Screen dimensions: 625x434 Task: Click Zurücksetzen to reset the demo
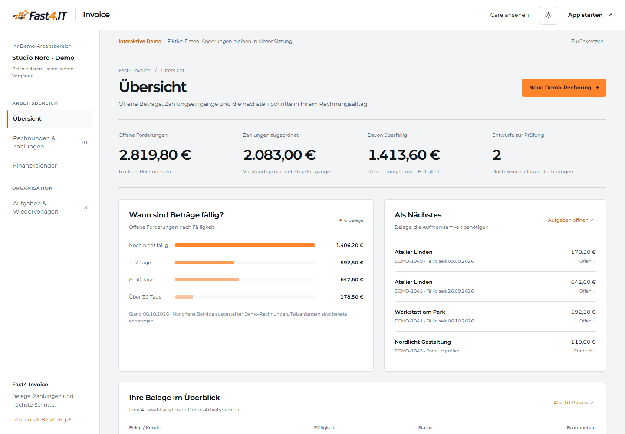pos(587,42)
